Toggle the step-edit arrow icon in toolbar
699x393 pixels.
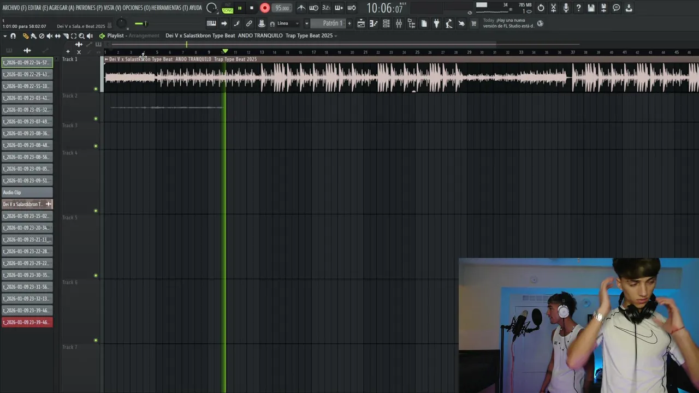coord(224,23)
